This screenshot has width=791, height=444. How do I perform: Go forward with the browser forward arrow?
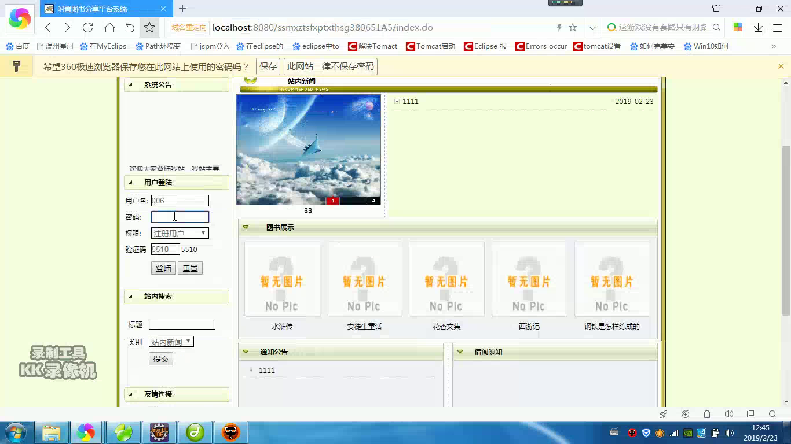(x=67, y=27)
